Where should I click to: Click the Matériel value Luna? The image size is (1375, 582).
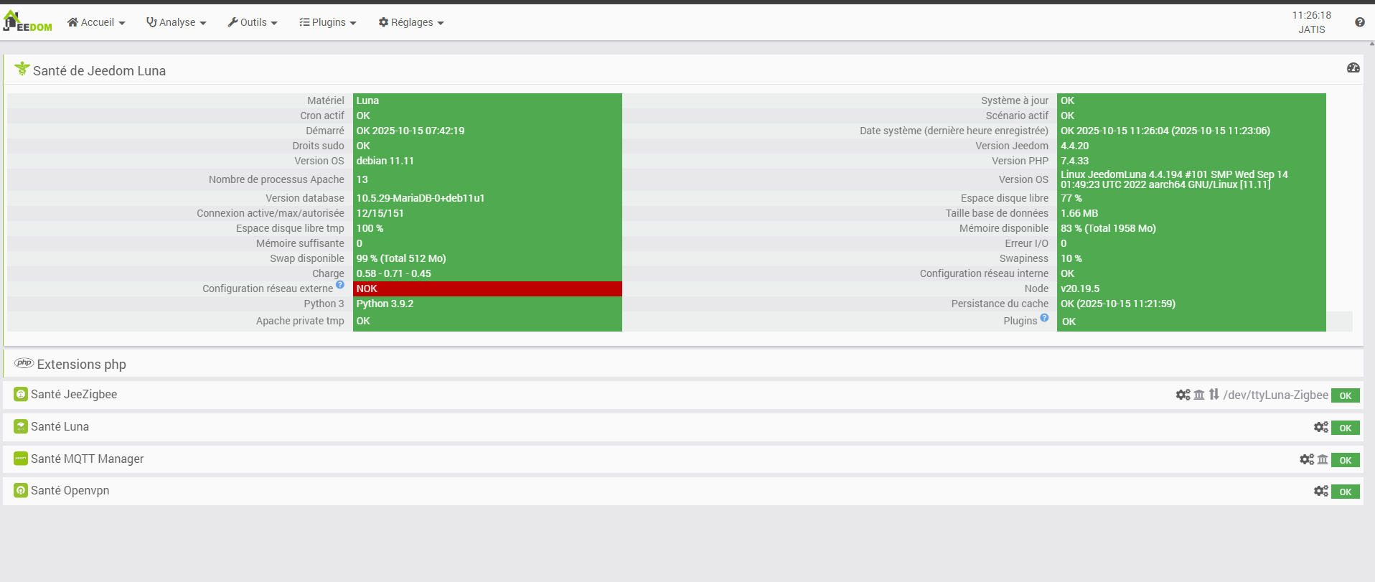click(x=367, y=100)
